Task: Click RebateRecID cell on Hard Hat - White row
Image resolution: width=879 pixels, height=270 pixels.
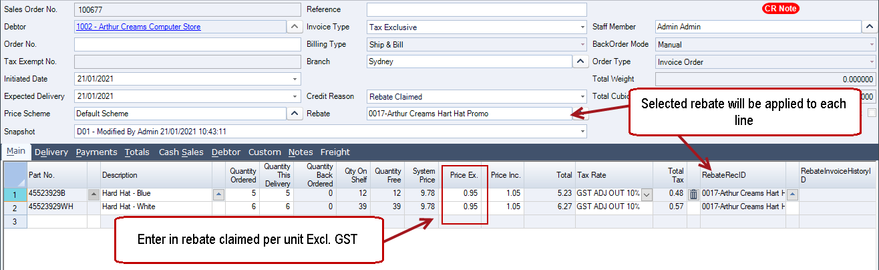Action: (x=743, y=207)
